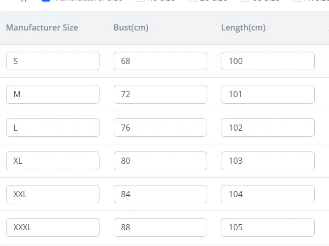Click the length input showing 102

tap(268, 128)
